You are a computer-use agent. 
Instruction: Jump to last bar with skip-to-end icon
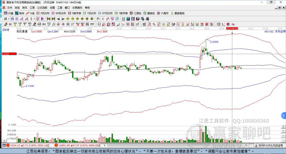[x=53, y=19]
